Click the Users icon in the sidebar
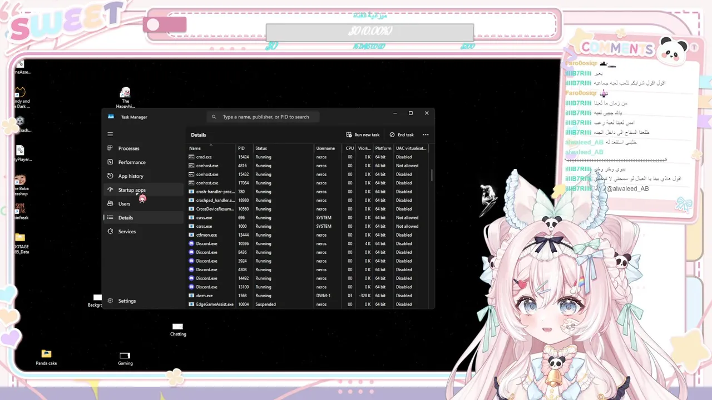This screenshot has width=712, height=400. 110,204
